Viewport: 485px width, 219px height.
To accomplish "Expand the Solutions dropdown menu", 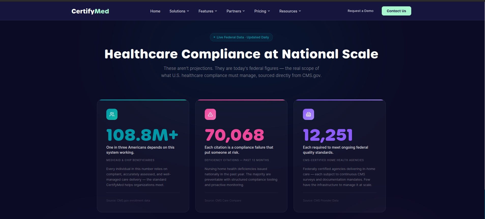I will tap(179, 11).
